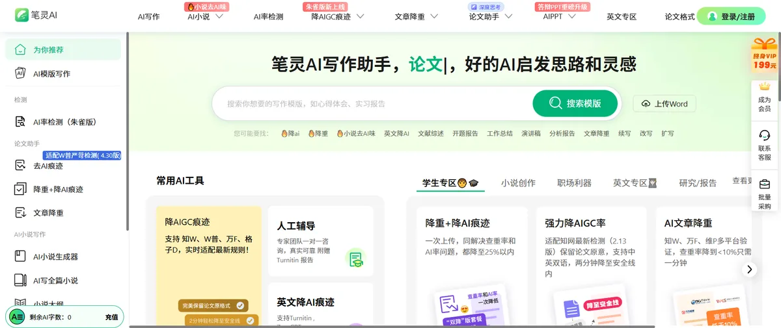Click 文献综述 suggested search tag

click(431, 133)
